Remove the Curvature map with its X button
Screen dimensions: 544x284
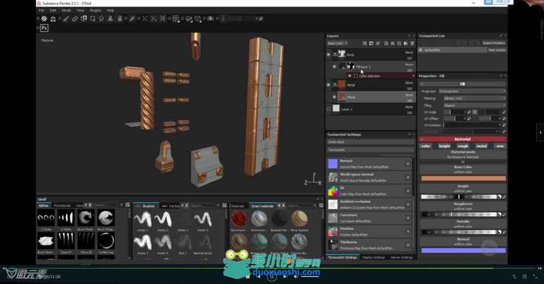(408, 218)
